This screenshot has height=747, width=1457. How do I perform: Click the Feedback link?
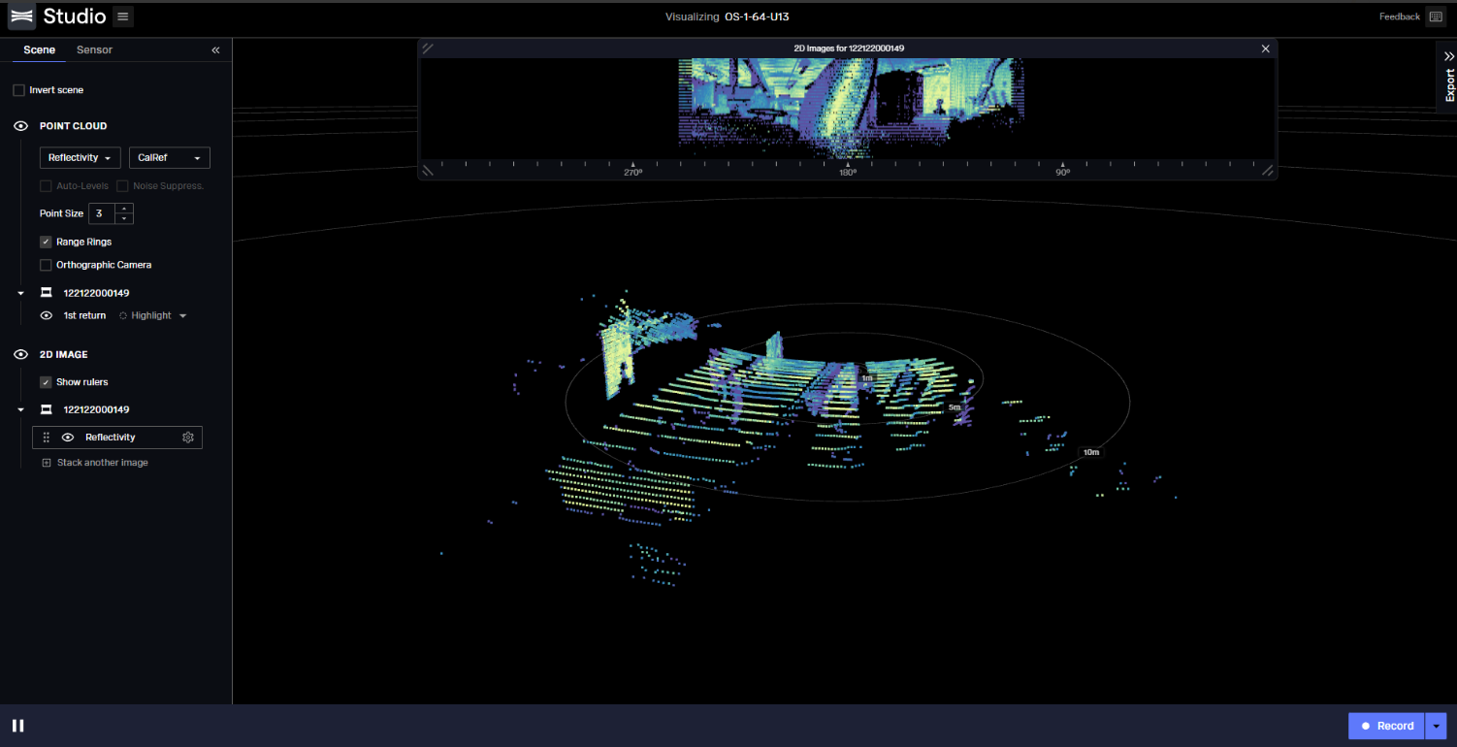(1399, 16)
